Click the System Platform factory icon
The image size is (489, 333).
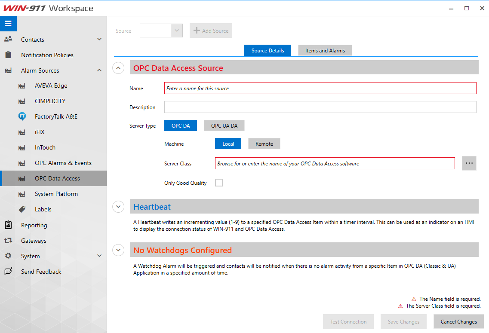point(22,194)
